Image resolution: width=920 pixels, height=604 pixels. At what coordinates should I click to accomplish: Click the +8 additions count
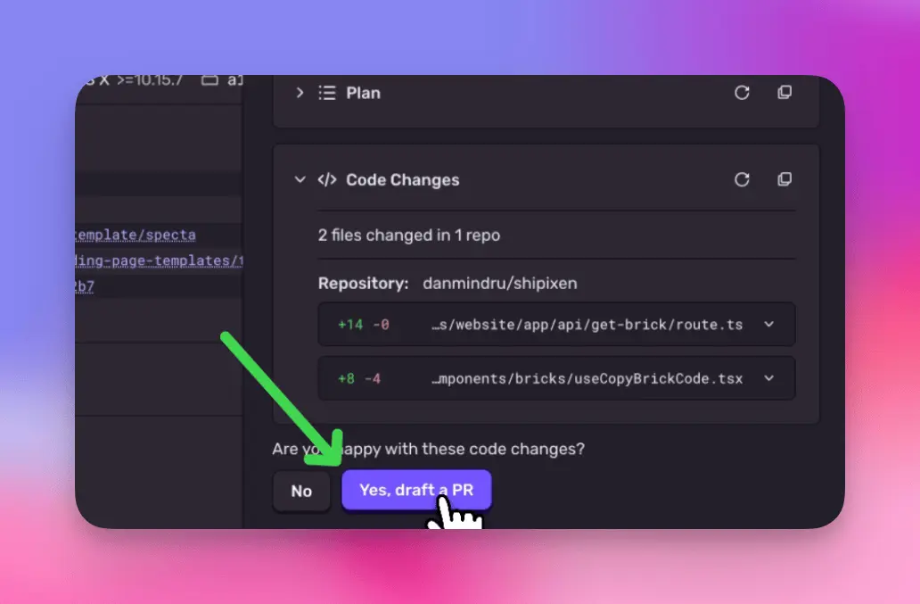point(346,378)
